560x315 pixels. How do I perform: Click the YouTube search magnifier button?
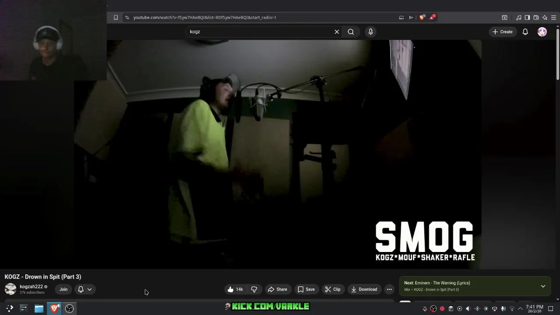click(x=351, y=31)
